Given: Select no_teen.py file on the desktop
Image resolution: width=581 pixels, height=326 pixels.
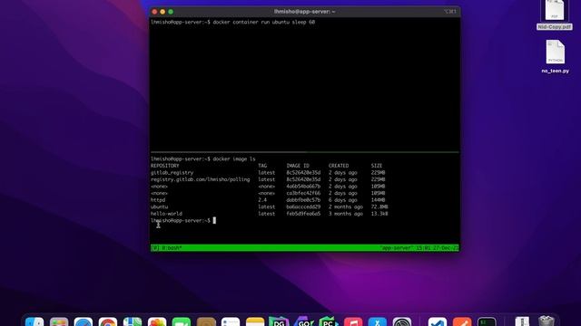Looking at the screenshot, I should [x=555, y=56].
